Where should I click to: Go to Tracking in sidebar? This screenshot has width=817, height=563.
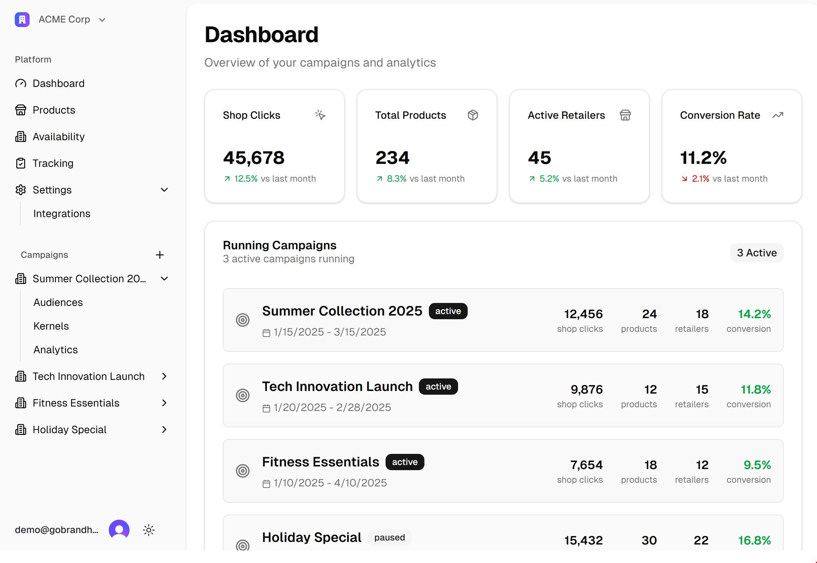pyautogui.click(x=53, y=163)
